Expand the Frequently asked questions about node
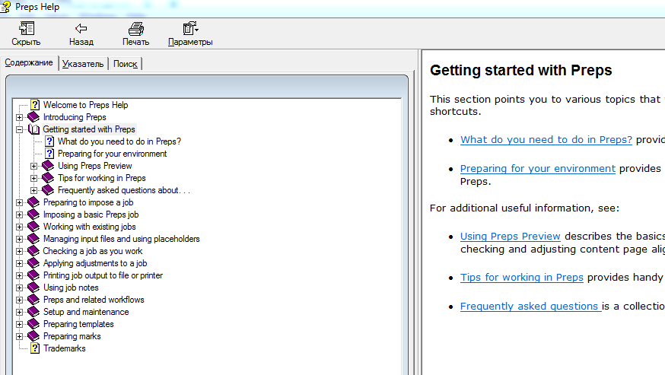This screenshot has height=375, width=665. (34, 190)
